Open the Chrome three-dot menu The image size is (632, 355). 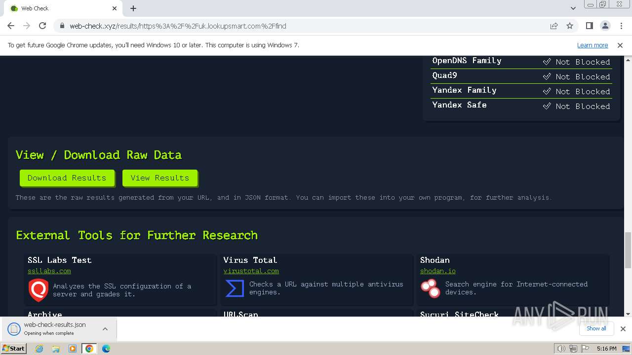621,26
